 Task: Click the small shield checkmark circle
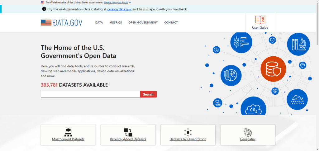coord(272,40)
